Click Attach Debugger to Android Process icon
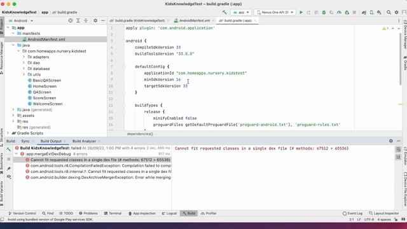407x229 pixels. coord(347,12)
